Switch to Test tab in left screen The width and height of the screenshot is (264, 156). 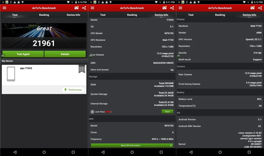[15, 15]
